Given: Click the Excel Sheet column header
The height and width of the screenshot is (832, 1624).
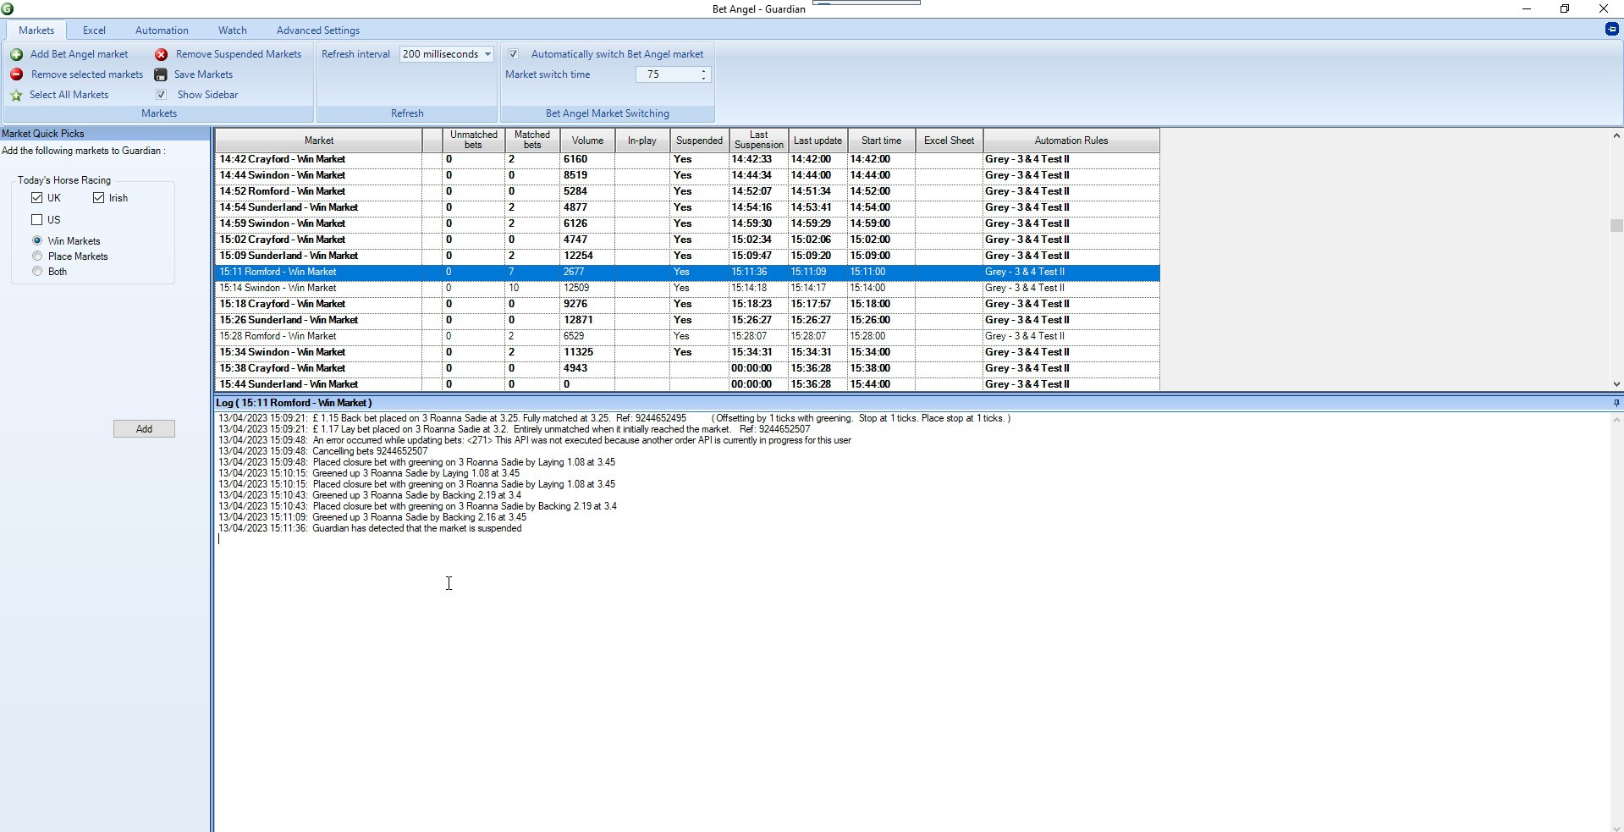Looking at the screenshot, I should pyautogui.click(x=949, y=141).
